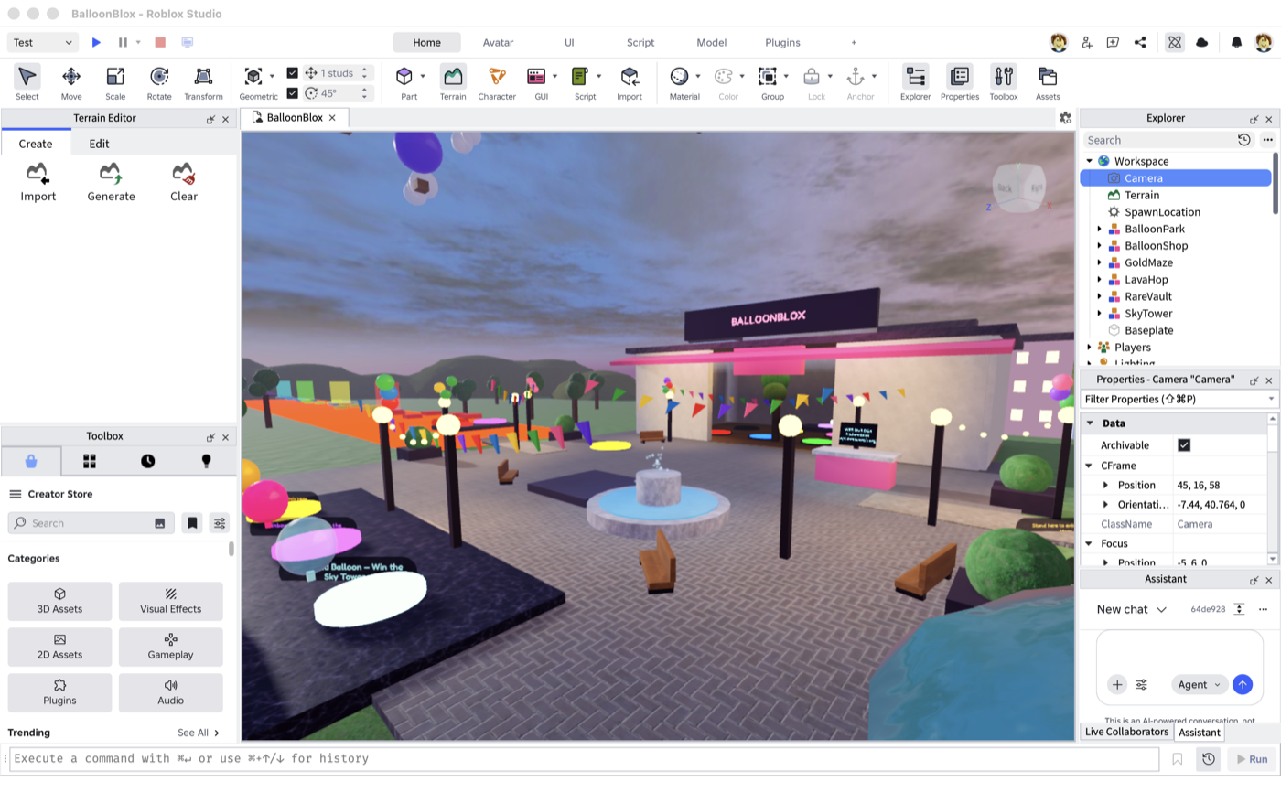Open Toolbox Recent tab clock icon
1281x803 pixels.
click(x=147, y=461)
